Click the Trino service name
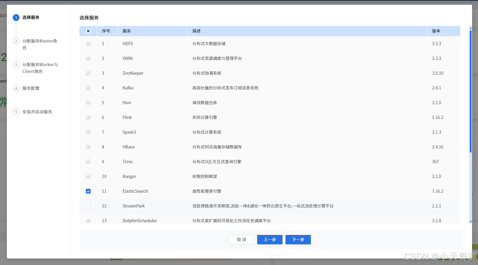 (x=128, y=162)
